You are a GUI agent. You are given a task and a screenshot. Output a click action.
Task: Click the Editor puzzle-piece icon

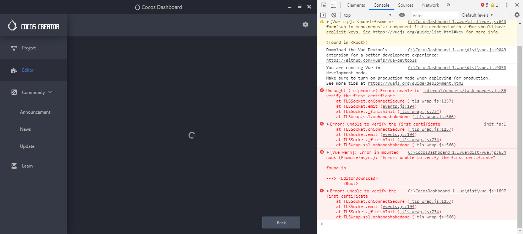coord(14,70)
